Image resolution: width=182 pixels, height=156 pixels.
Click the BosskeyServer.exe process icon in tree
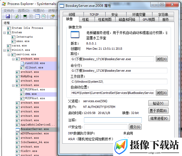coord(18,130)
